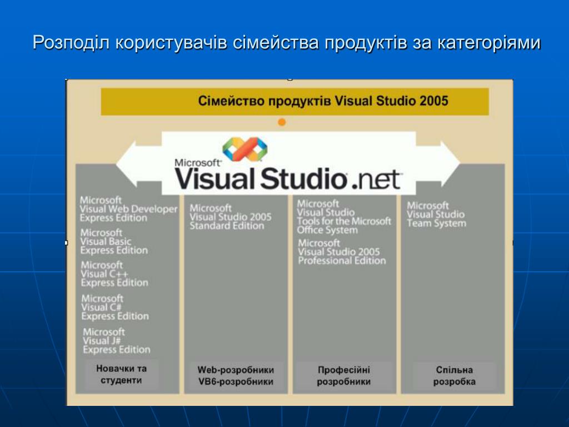The height and width of the screenshot is (427, 569).
Task: Select 'Microsoft Visual C++ Express Edition'
Action: coord(114,274)
